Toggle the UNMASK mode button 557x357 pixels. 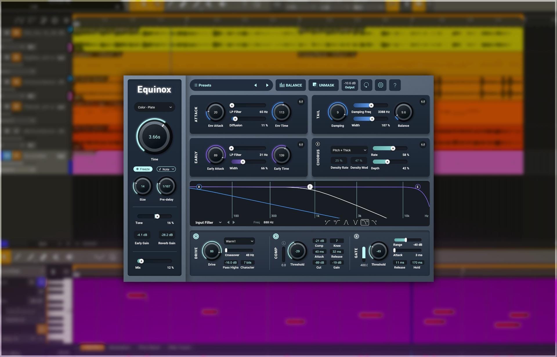tap(323, 85)
